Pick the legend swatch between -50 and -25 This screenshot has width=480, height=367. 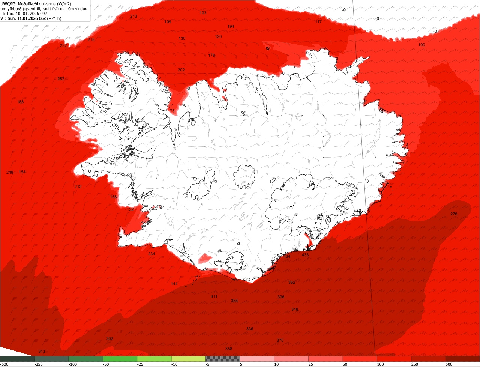coord(120,359)
